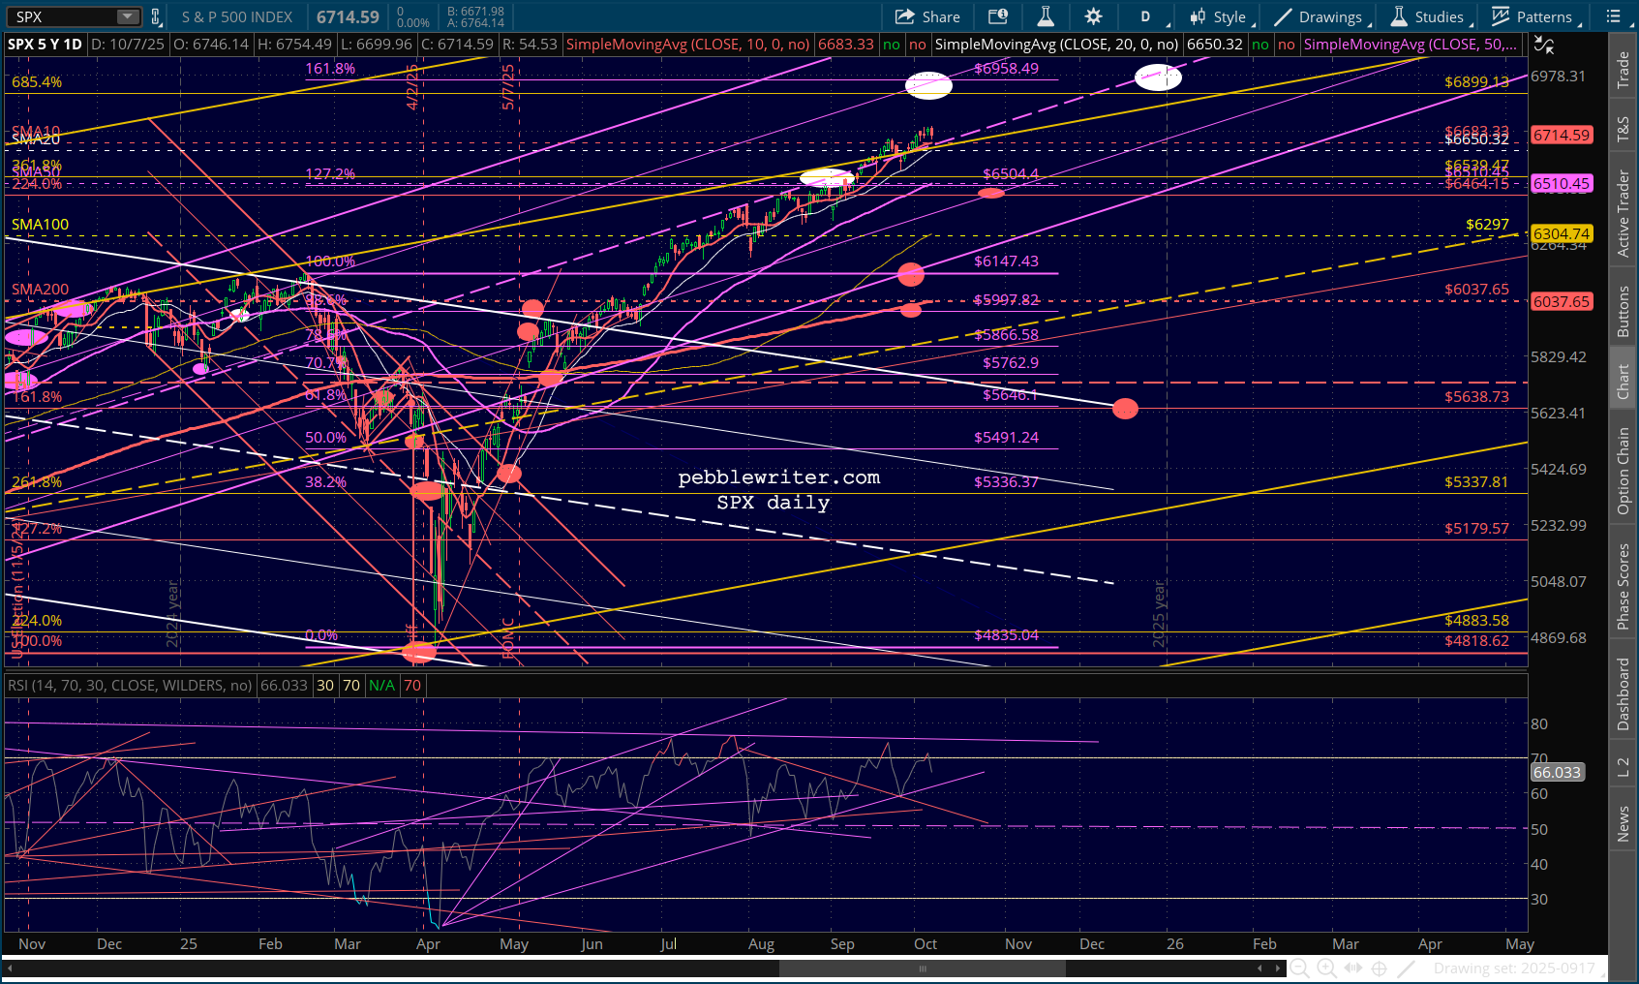Open the chart settings gear
This screenshot has height=984, width=1639.
click(x=1093, y=16)
